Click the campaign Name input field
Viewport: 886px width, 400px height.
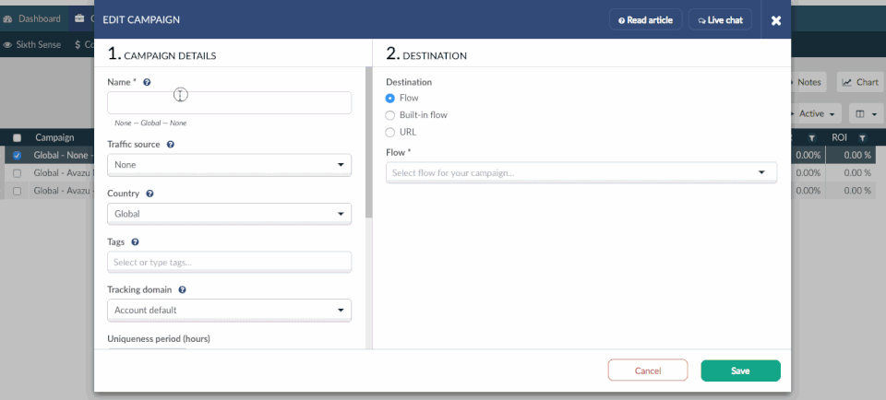click(229, 102)
